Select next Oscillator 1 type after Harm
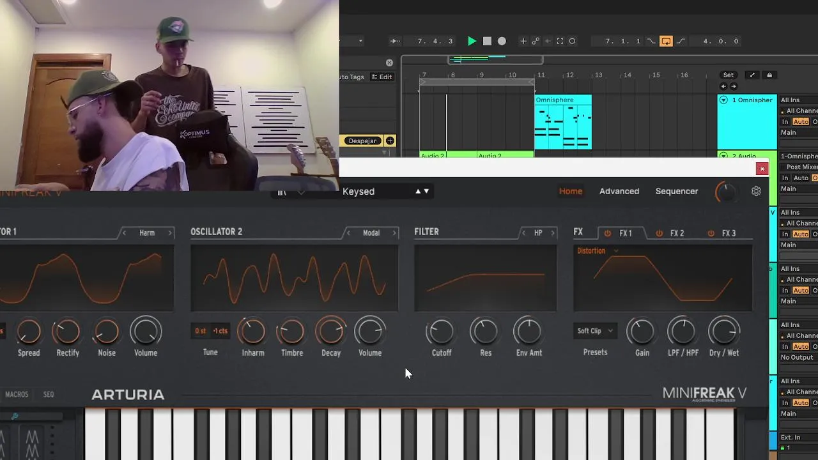Screen dimensions: 818x460 pyautogui.click(x=170, y=233)
